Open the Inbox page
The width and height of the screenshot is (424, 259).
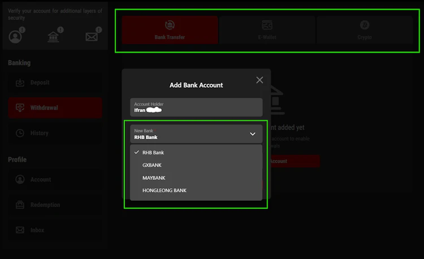click(55, 230)
